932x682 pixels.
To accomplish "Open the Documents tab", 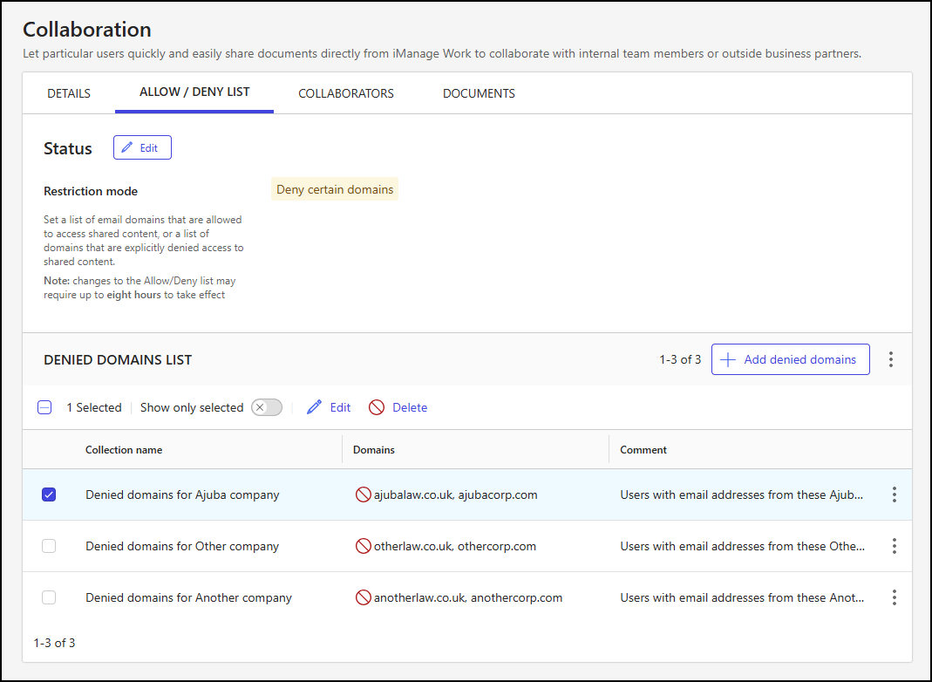I will coord(479,92).
